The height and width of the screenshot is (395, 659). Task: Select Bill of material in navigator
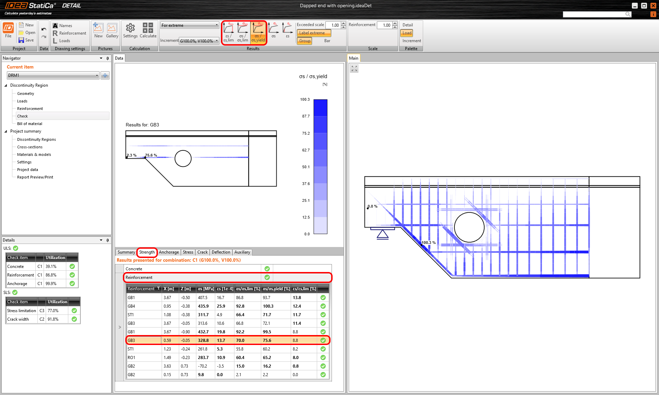(x=30, y=124)
